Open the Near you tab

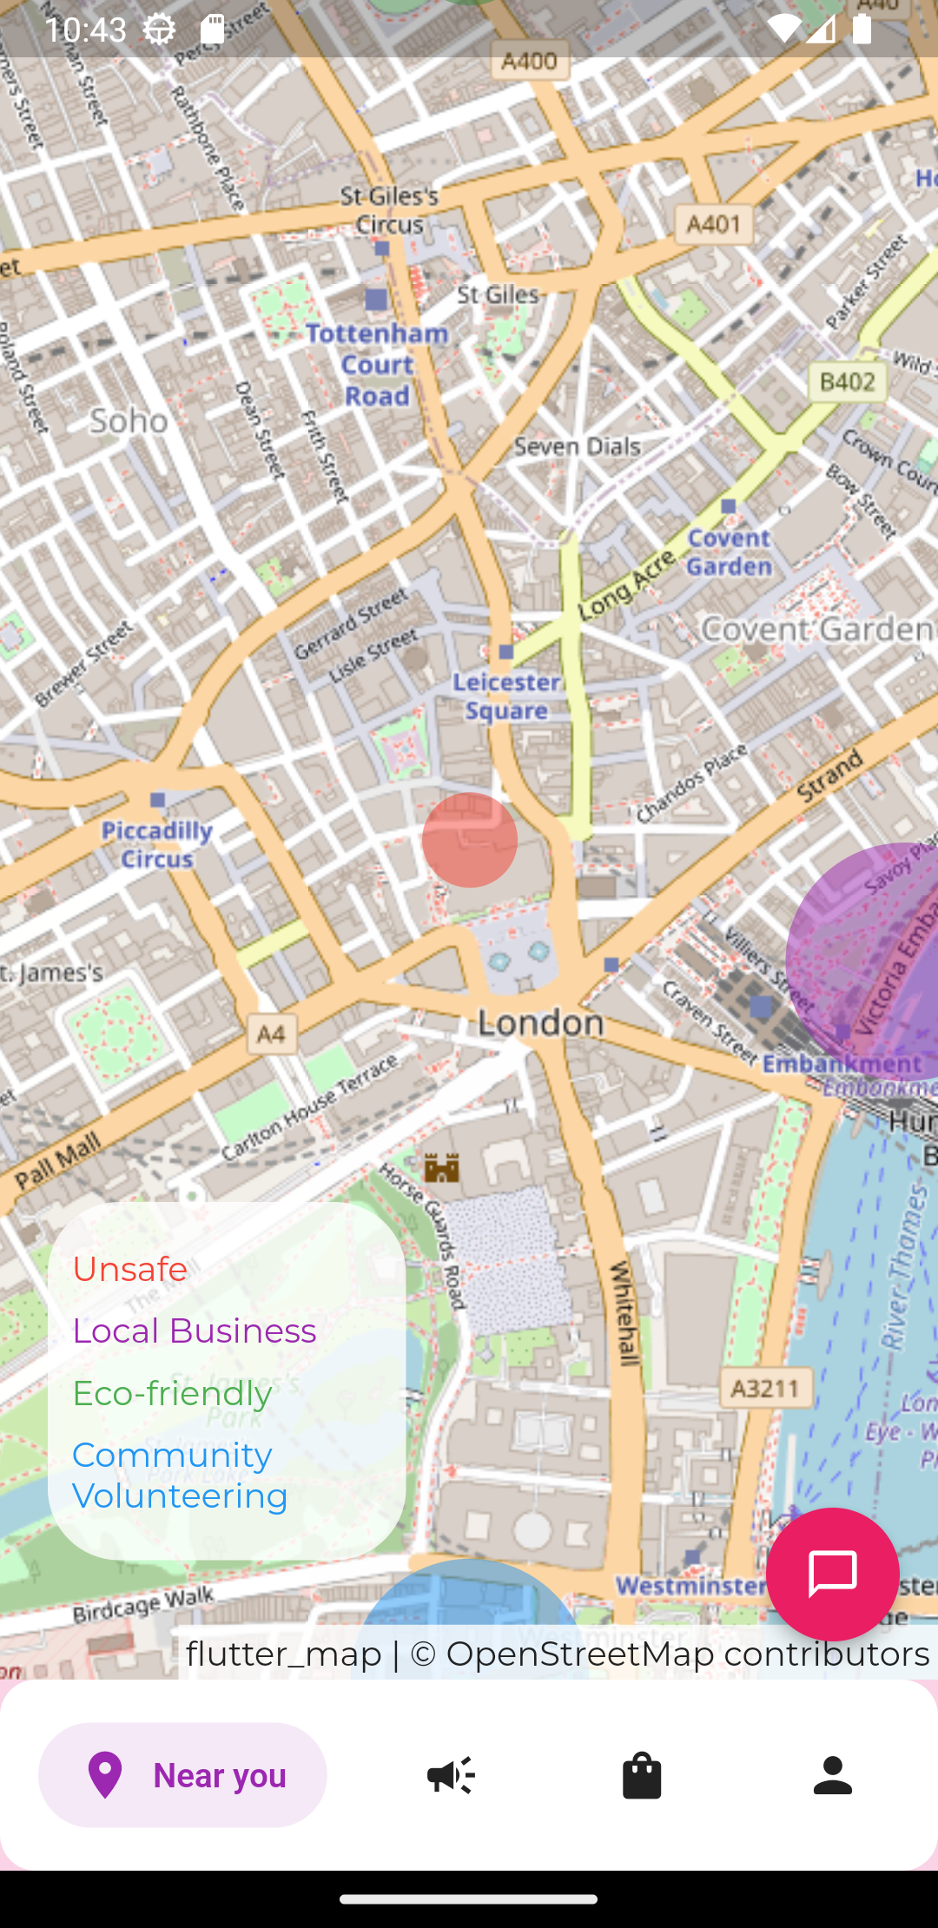click(182, 1775)
